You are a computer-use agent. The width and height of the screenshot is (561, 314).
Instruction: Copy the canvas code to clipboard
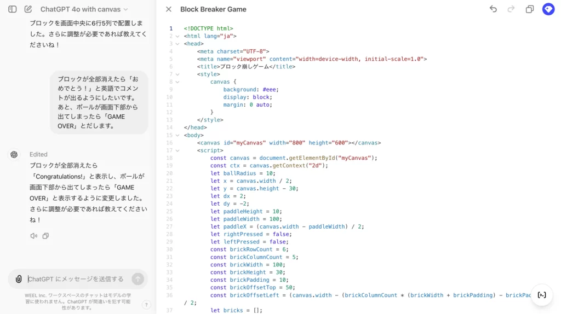point(530,9)
